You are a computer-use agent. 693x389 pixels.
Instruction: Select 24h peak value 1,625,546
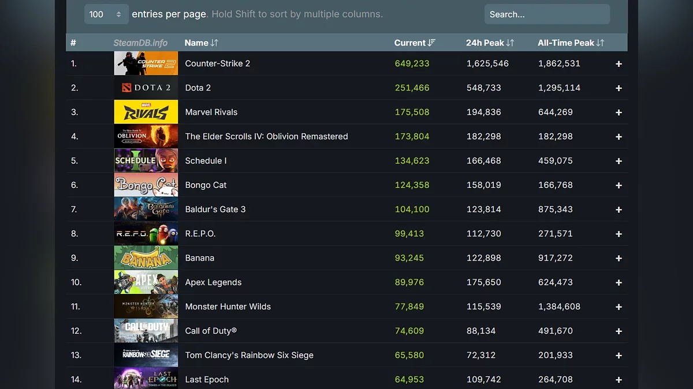(x=488, y=63)
